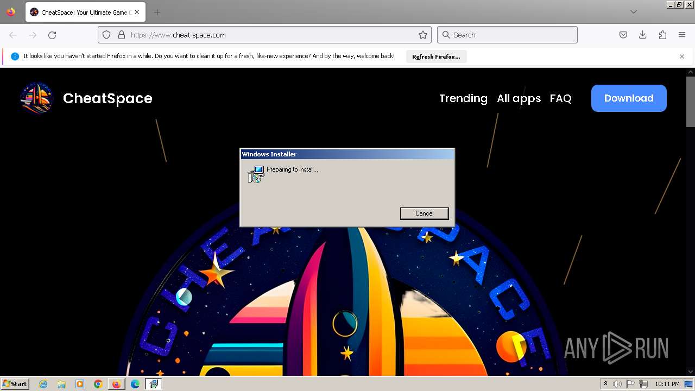Open the Action Center flag icon

tap(630, 384)
